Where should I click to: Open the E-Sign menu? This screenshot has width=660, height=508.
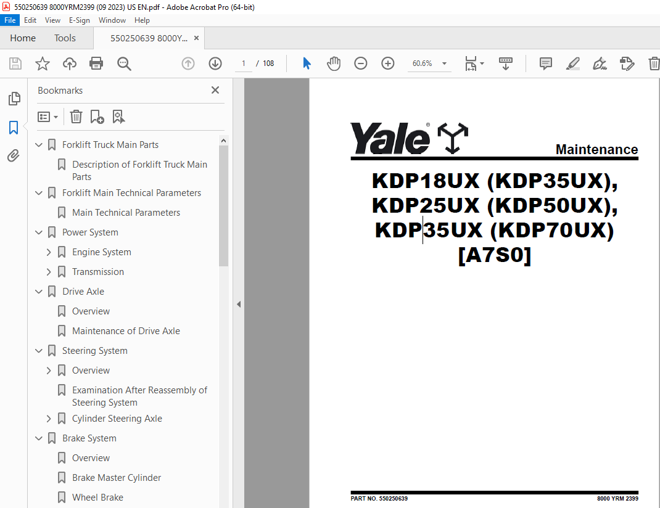pyautogui.click(x=80, y=20)
